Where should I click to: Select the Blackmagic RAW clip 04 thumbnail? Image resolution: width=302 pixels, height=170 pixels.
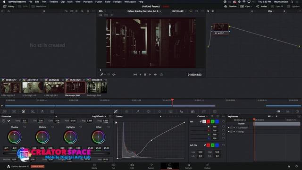[x=75, y=87]
